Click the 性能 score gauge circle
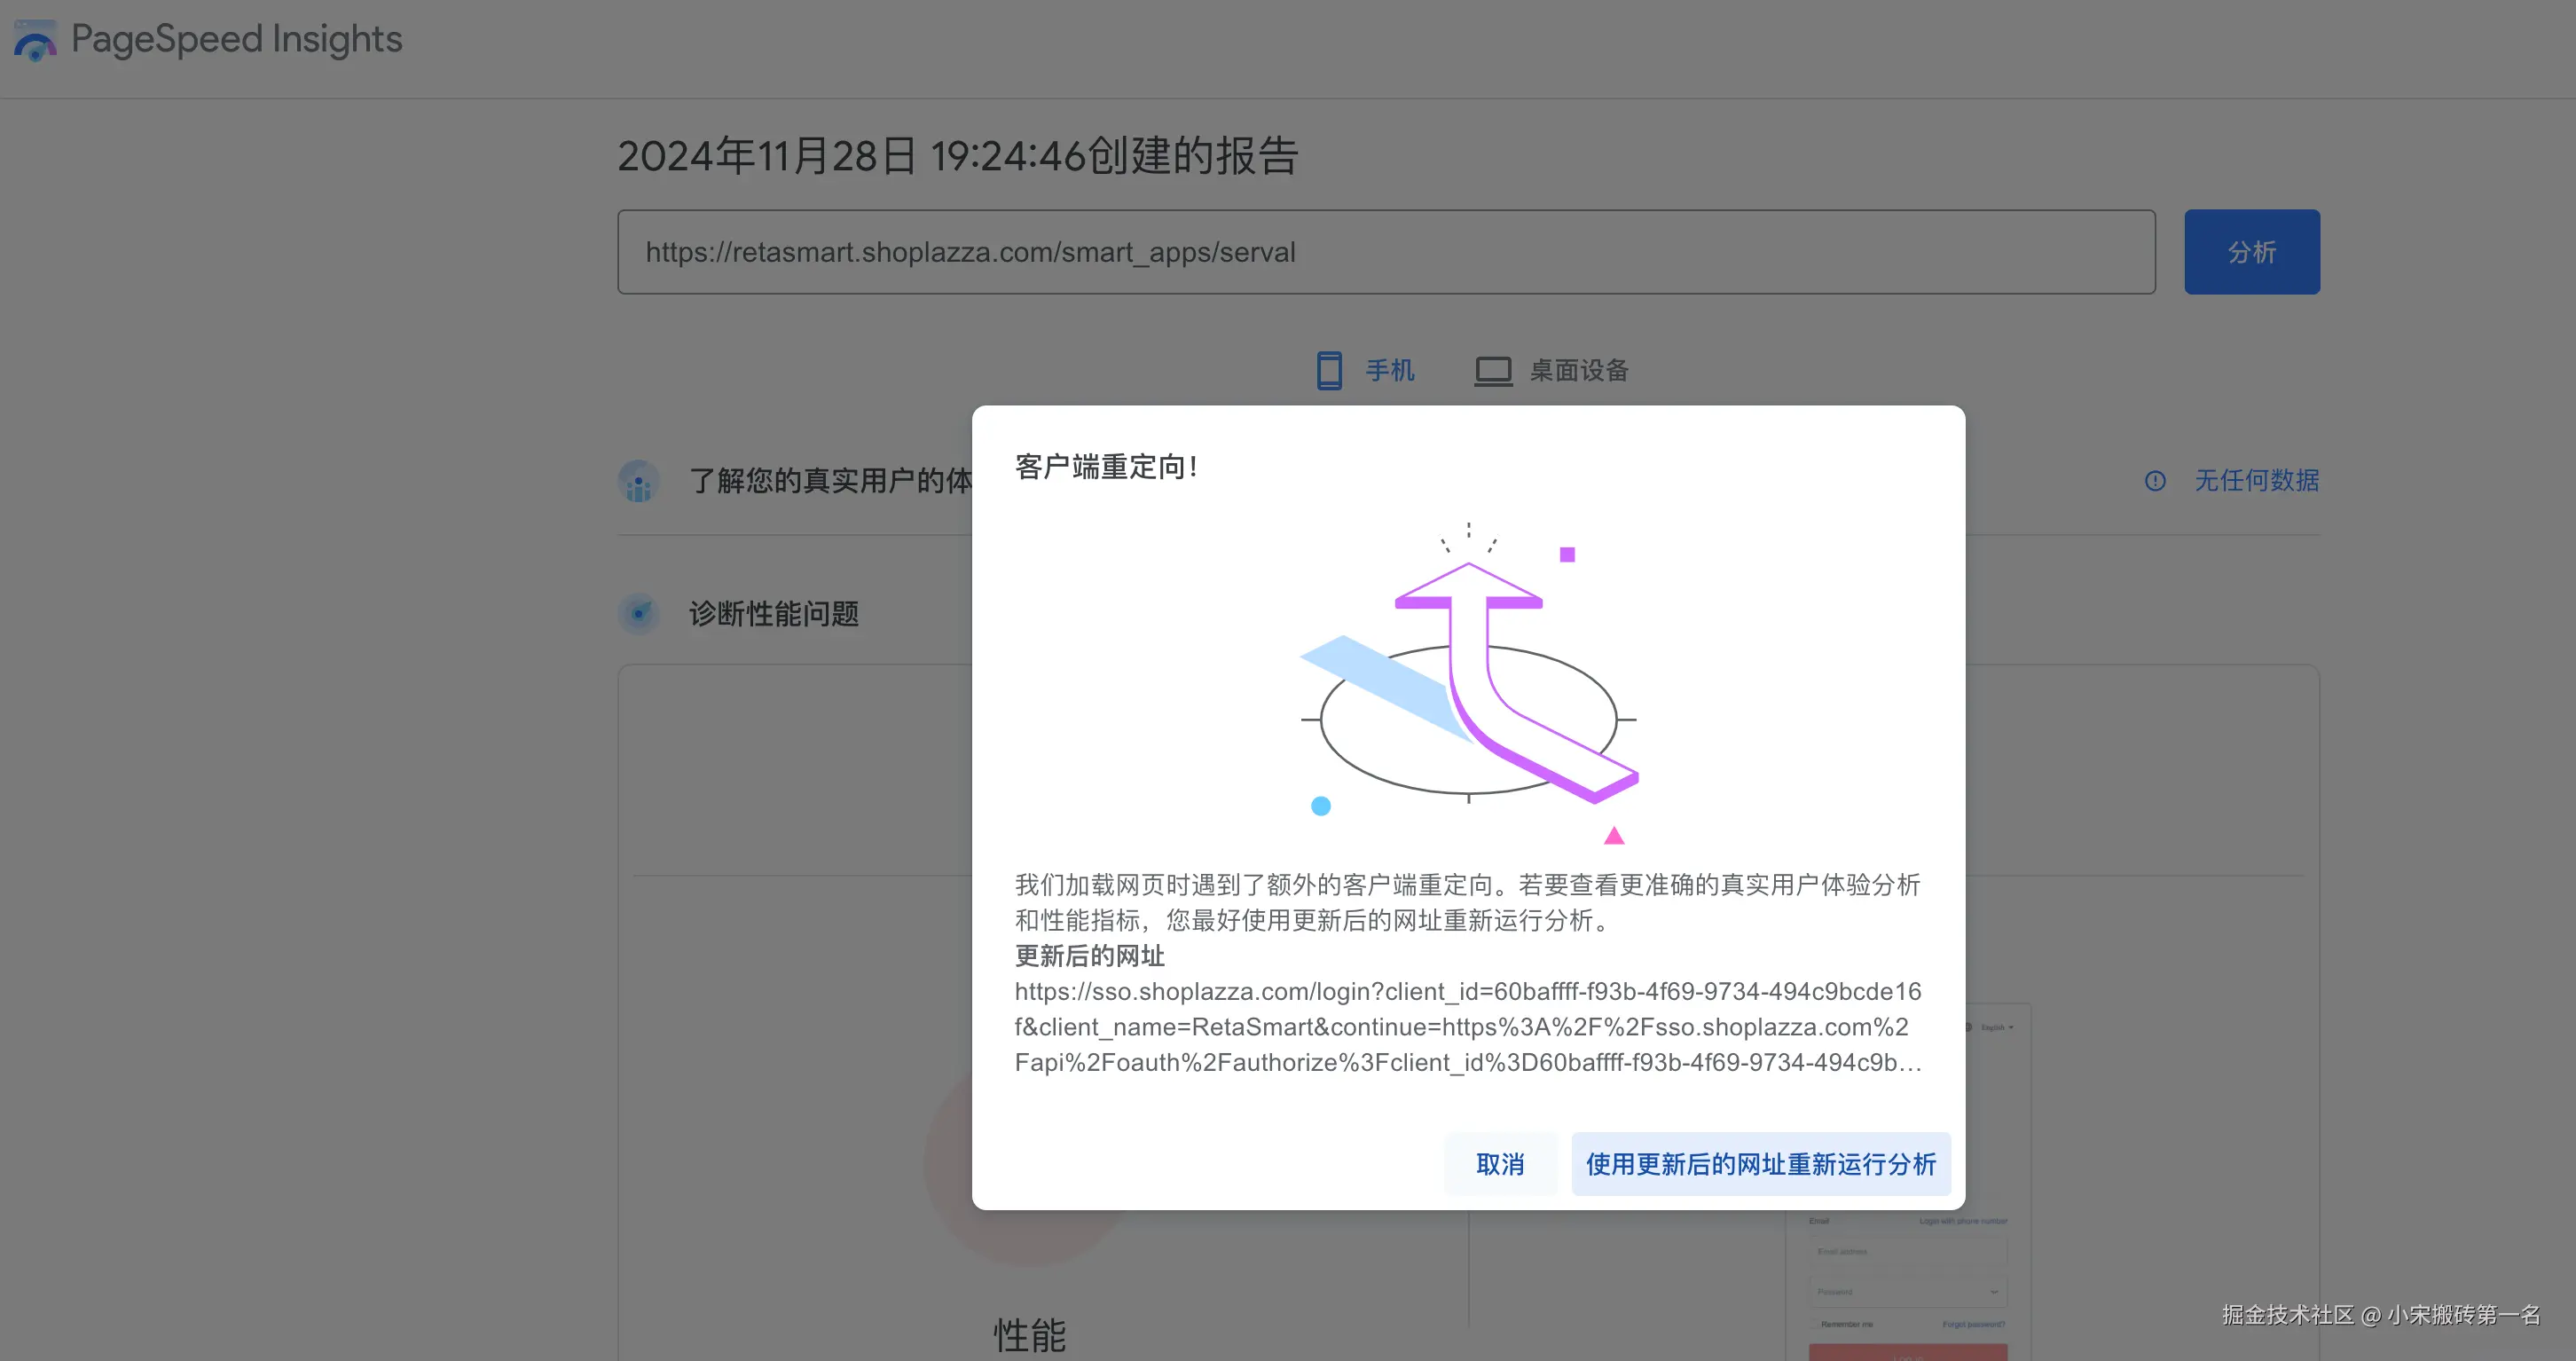The image size is (2576, 1361). [1028, 1165]
